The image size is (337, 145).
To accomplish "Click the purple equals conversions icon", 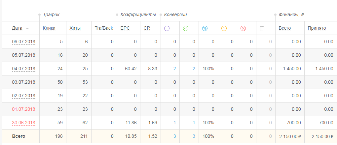I will pyautogui.click(x=167, y=28).
